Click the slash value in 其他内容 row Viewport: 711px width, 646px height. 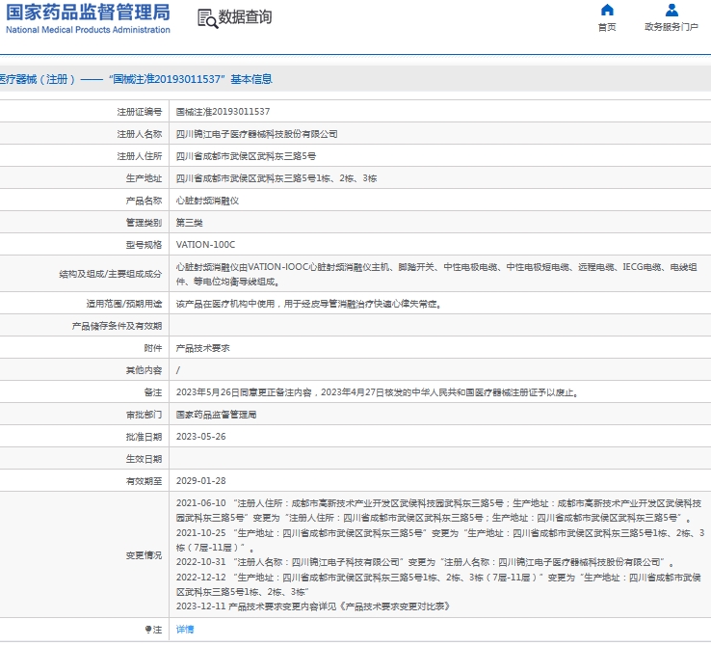177,370
